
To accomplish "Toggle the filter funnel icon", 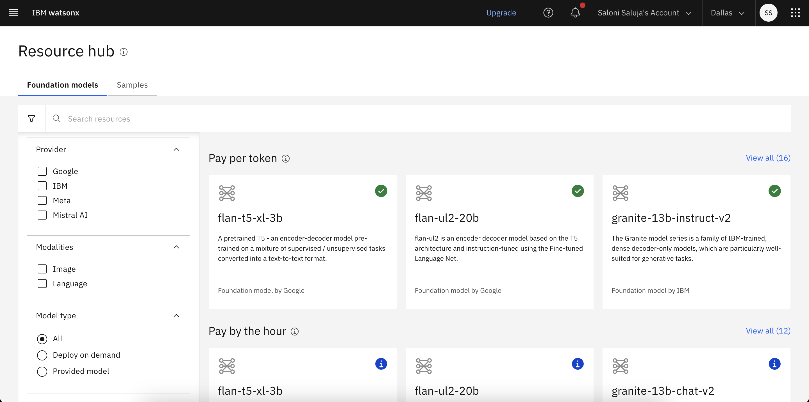I will (31, 119).
